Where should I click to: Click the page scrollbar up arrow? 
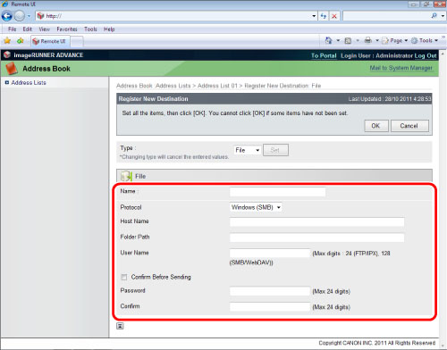coord(443,54)
